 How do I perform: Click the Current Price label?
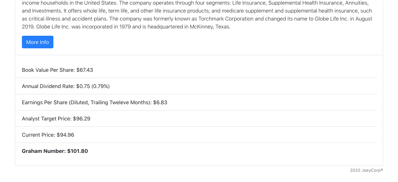click(38, 135)
